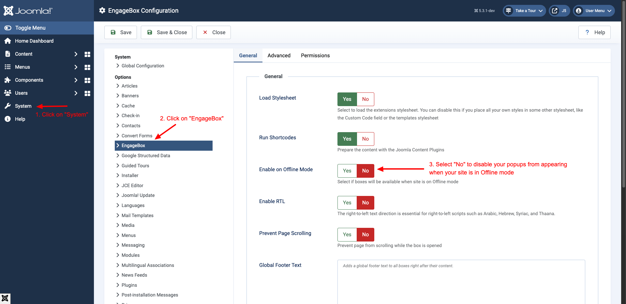Set Run Shortcodes to No
Image resolution: width=626 pixels, height=304 pixels.
tap(365, 139)
